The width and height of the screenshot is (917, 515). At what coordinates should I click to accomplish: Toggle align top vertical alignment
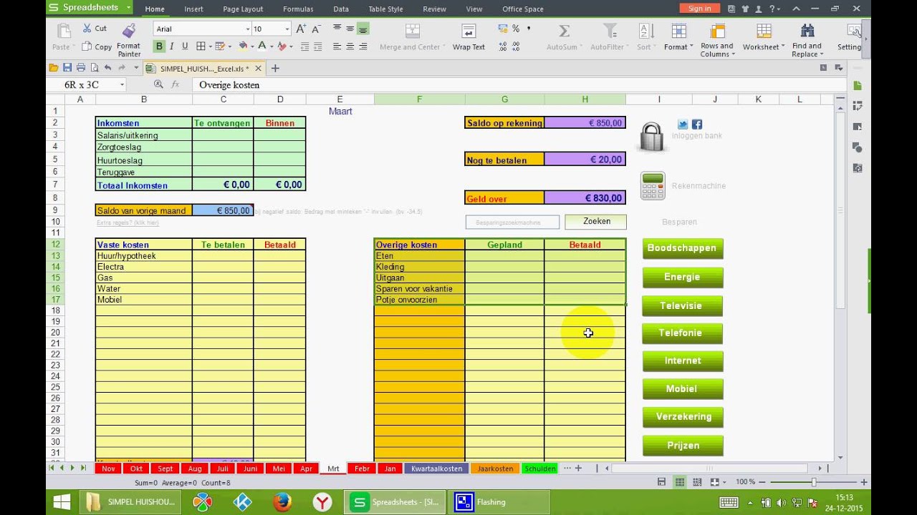click(x=337, y=29)
